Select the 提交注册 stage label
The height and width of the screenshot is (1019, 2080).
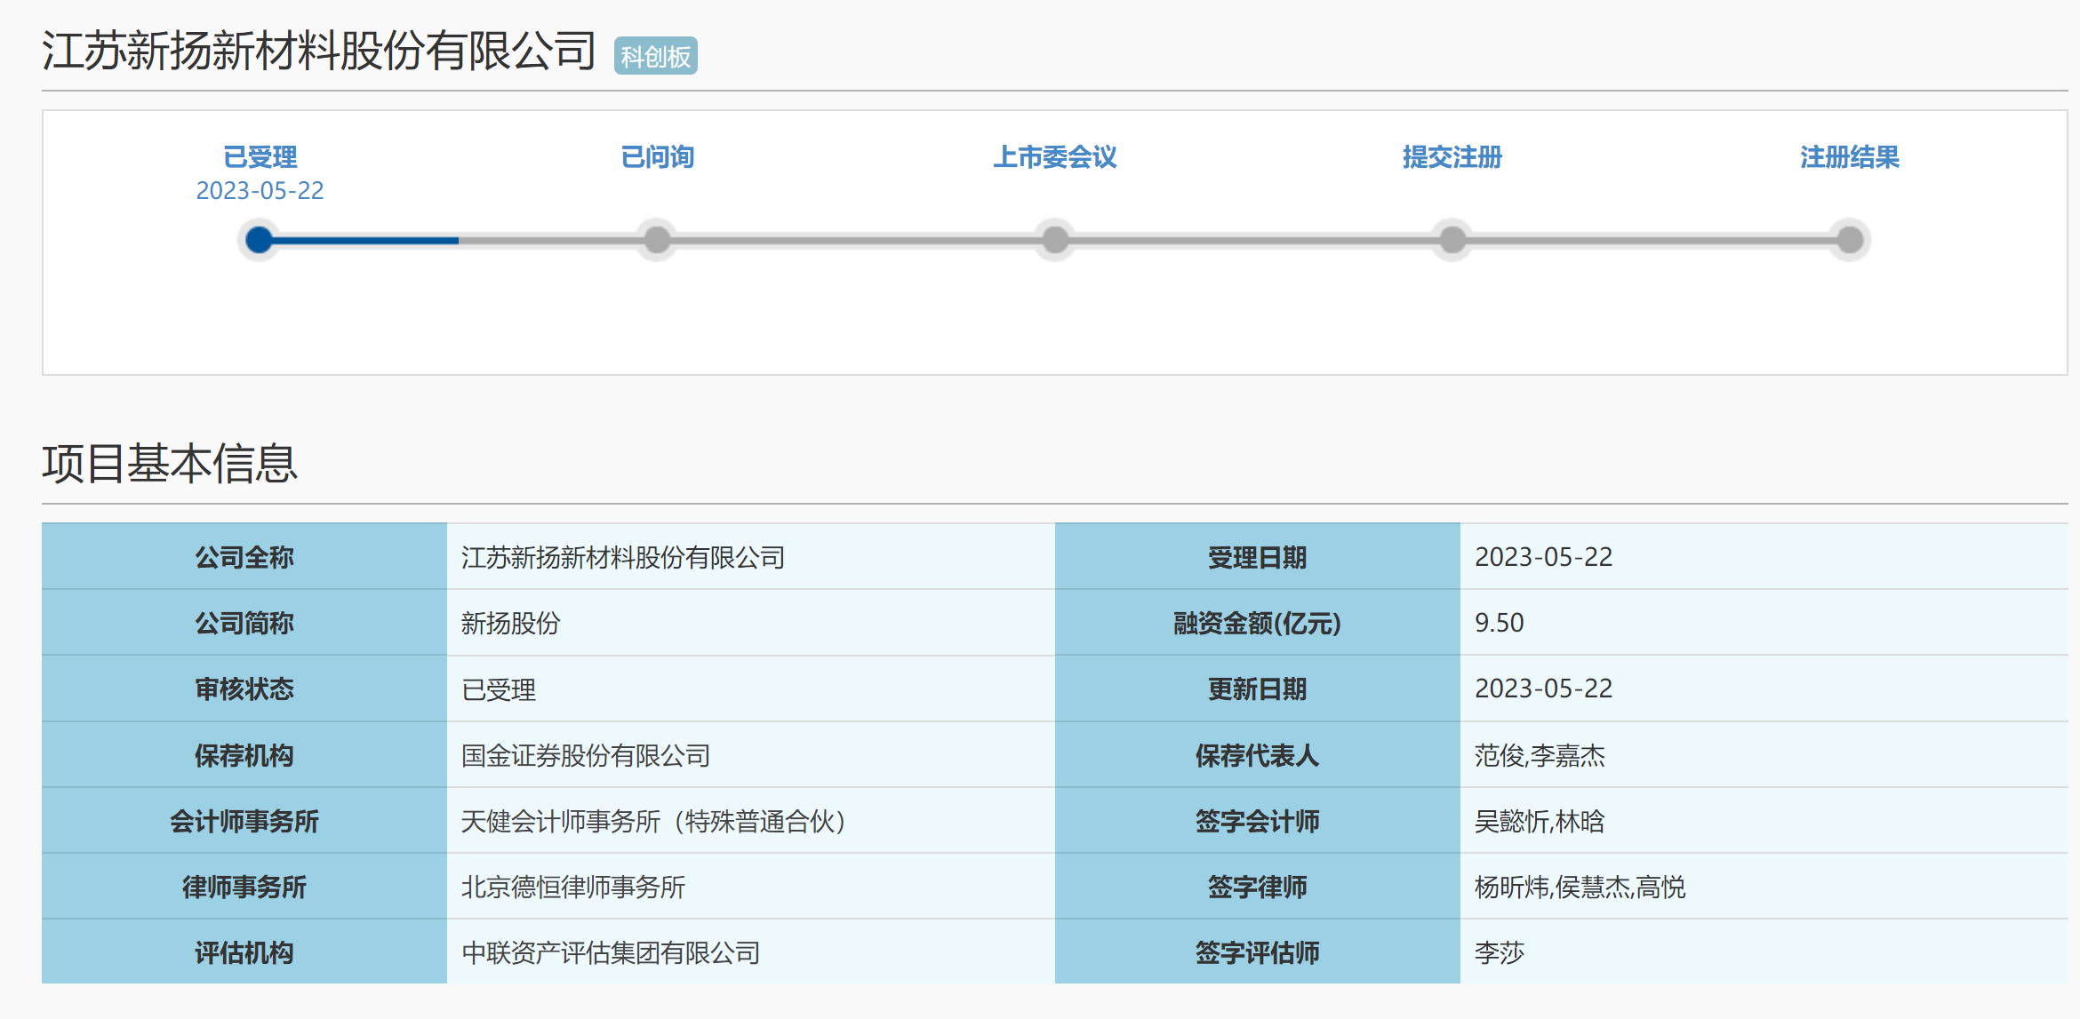point(1452,157)
